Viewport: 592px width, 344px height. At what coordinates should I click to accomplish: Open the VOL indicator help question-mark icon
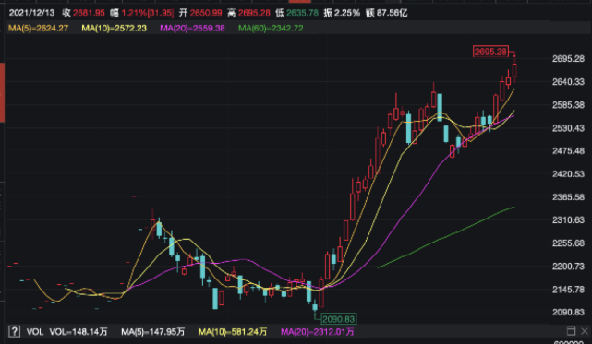coord(14,332)
